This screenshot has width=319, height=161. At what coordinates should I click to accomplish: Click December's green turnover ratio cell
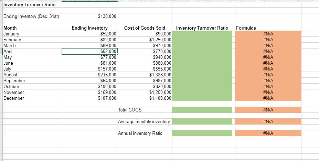[202, 98]
